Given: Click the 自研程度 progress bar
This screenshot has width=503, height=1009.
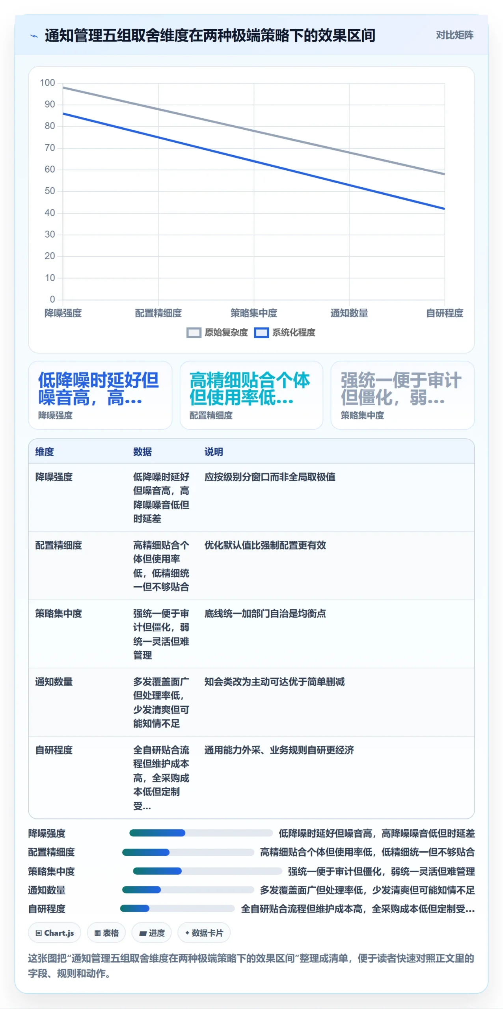Looking at the screenshot, I should [177, 908].
